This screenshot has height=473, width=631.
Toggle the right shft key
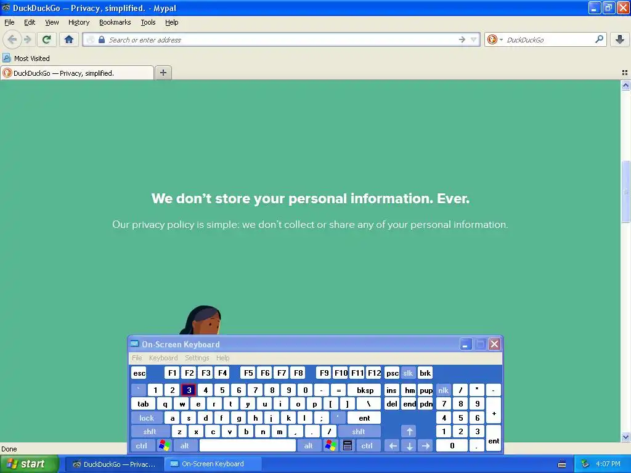(359, 432)
